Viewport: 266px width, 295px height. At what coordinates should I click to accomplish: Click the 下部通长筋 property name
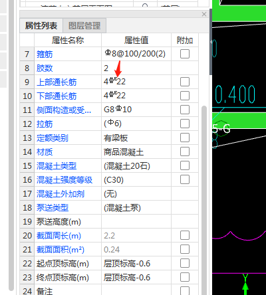[57, 96]
